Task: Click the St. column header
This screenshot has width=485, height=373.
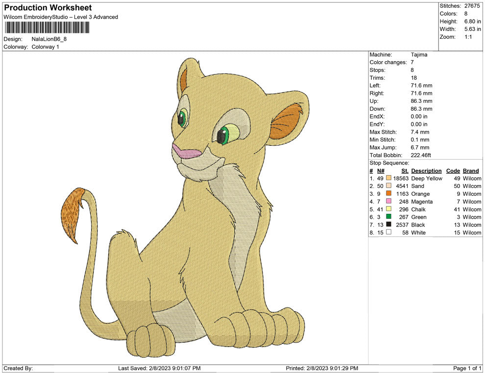Action: (x=405, y=170)
